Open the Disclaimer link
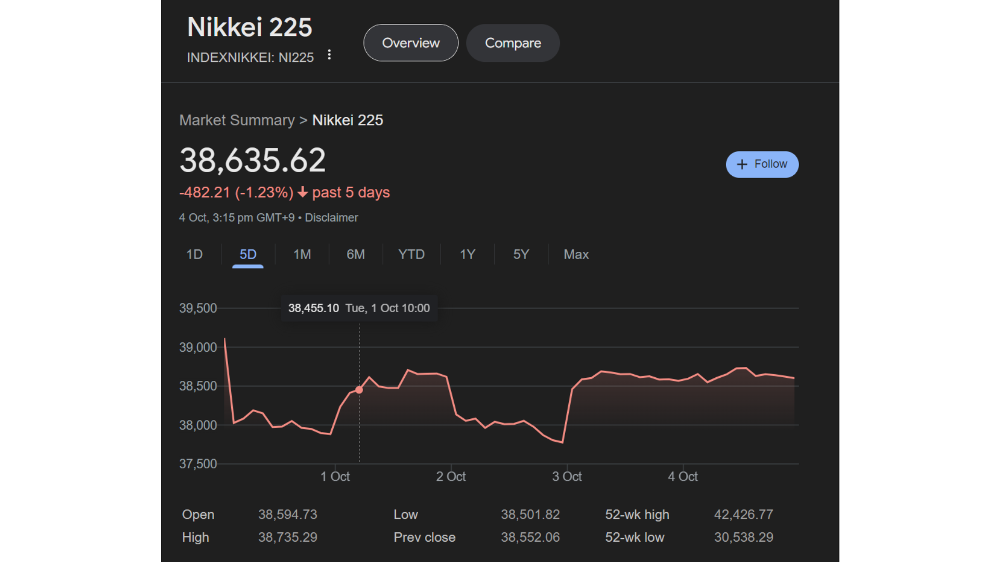This screenshot has height=562, width=1000. (x=331, y=218)
